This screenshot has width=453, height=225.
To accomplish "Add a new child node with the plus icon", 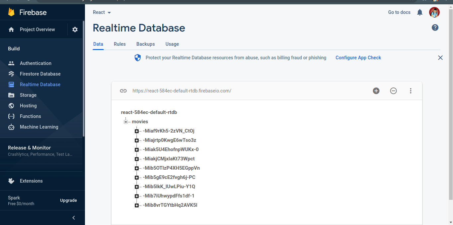I will click(x=376, y=90).
